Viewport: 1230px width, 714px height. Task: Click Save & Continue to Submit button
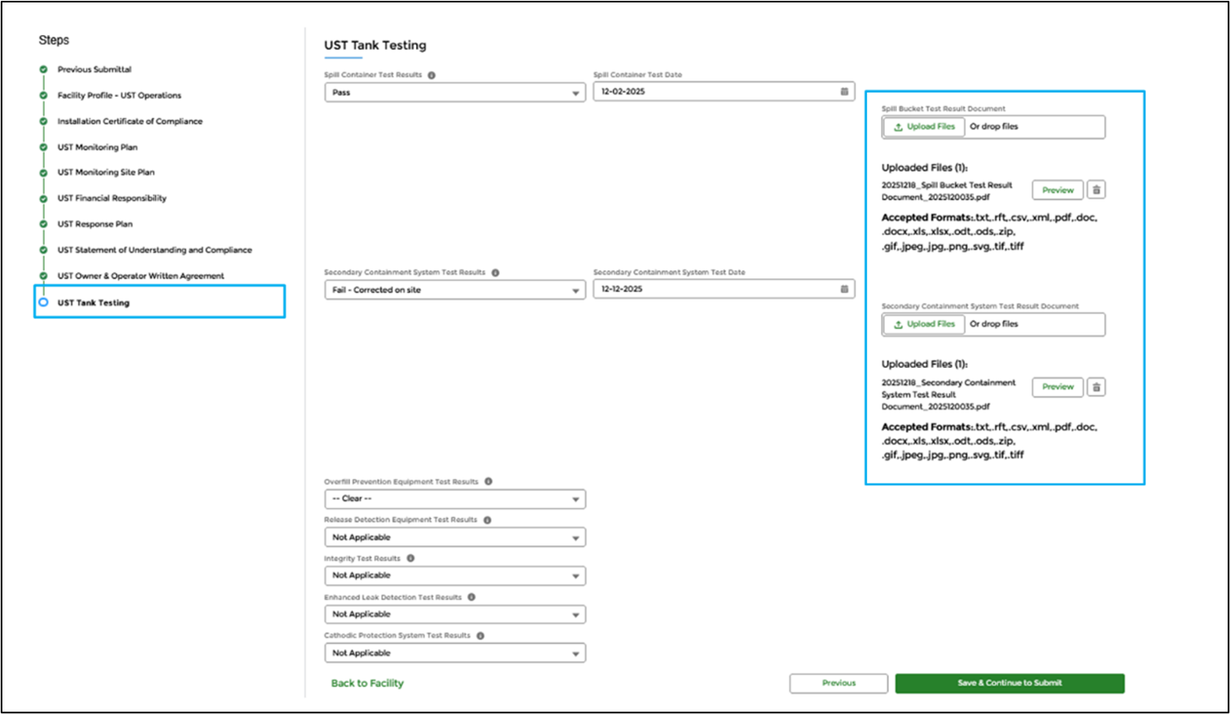pyautogui.click(x=1009, y=683)
